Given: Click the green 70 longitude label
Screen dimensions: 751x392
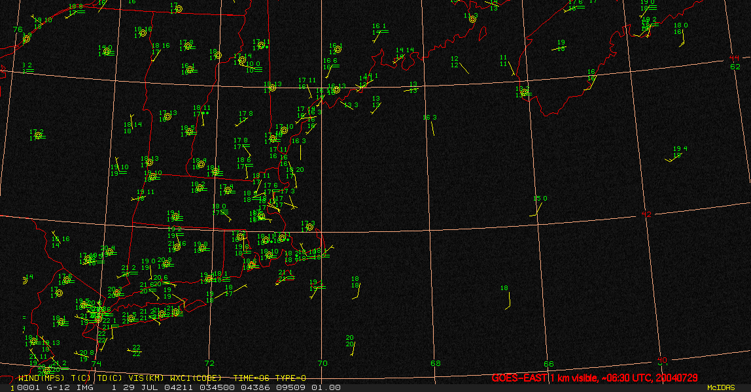Looking at the screenshot, I should click(323, 363).
